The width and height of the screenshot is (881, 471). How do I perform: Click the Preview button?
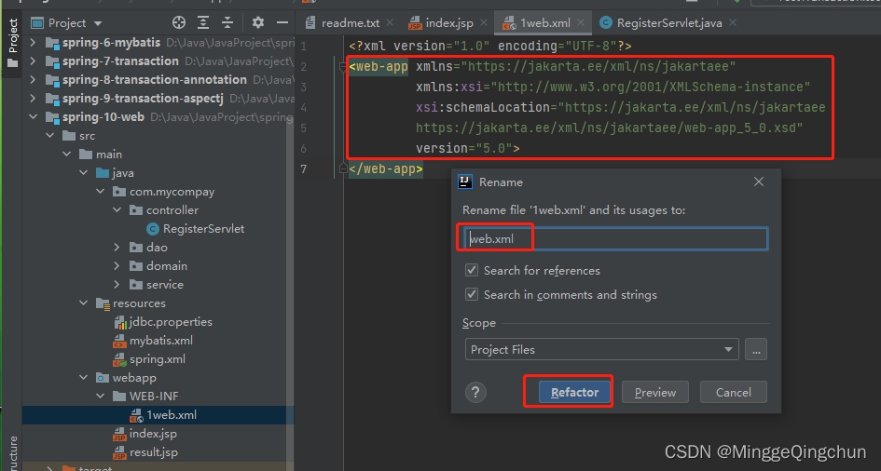pos(654,392)
